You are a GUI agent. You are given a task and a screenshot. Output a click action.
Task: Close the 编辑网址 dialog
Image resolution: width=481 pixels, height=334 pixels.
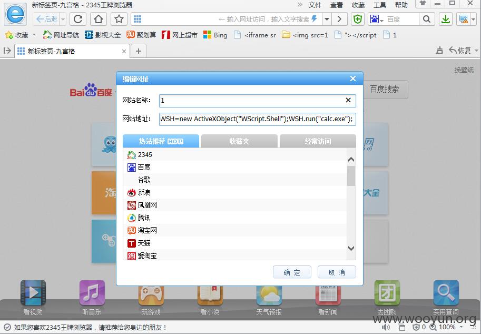pos(353,79)
